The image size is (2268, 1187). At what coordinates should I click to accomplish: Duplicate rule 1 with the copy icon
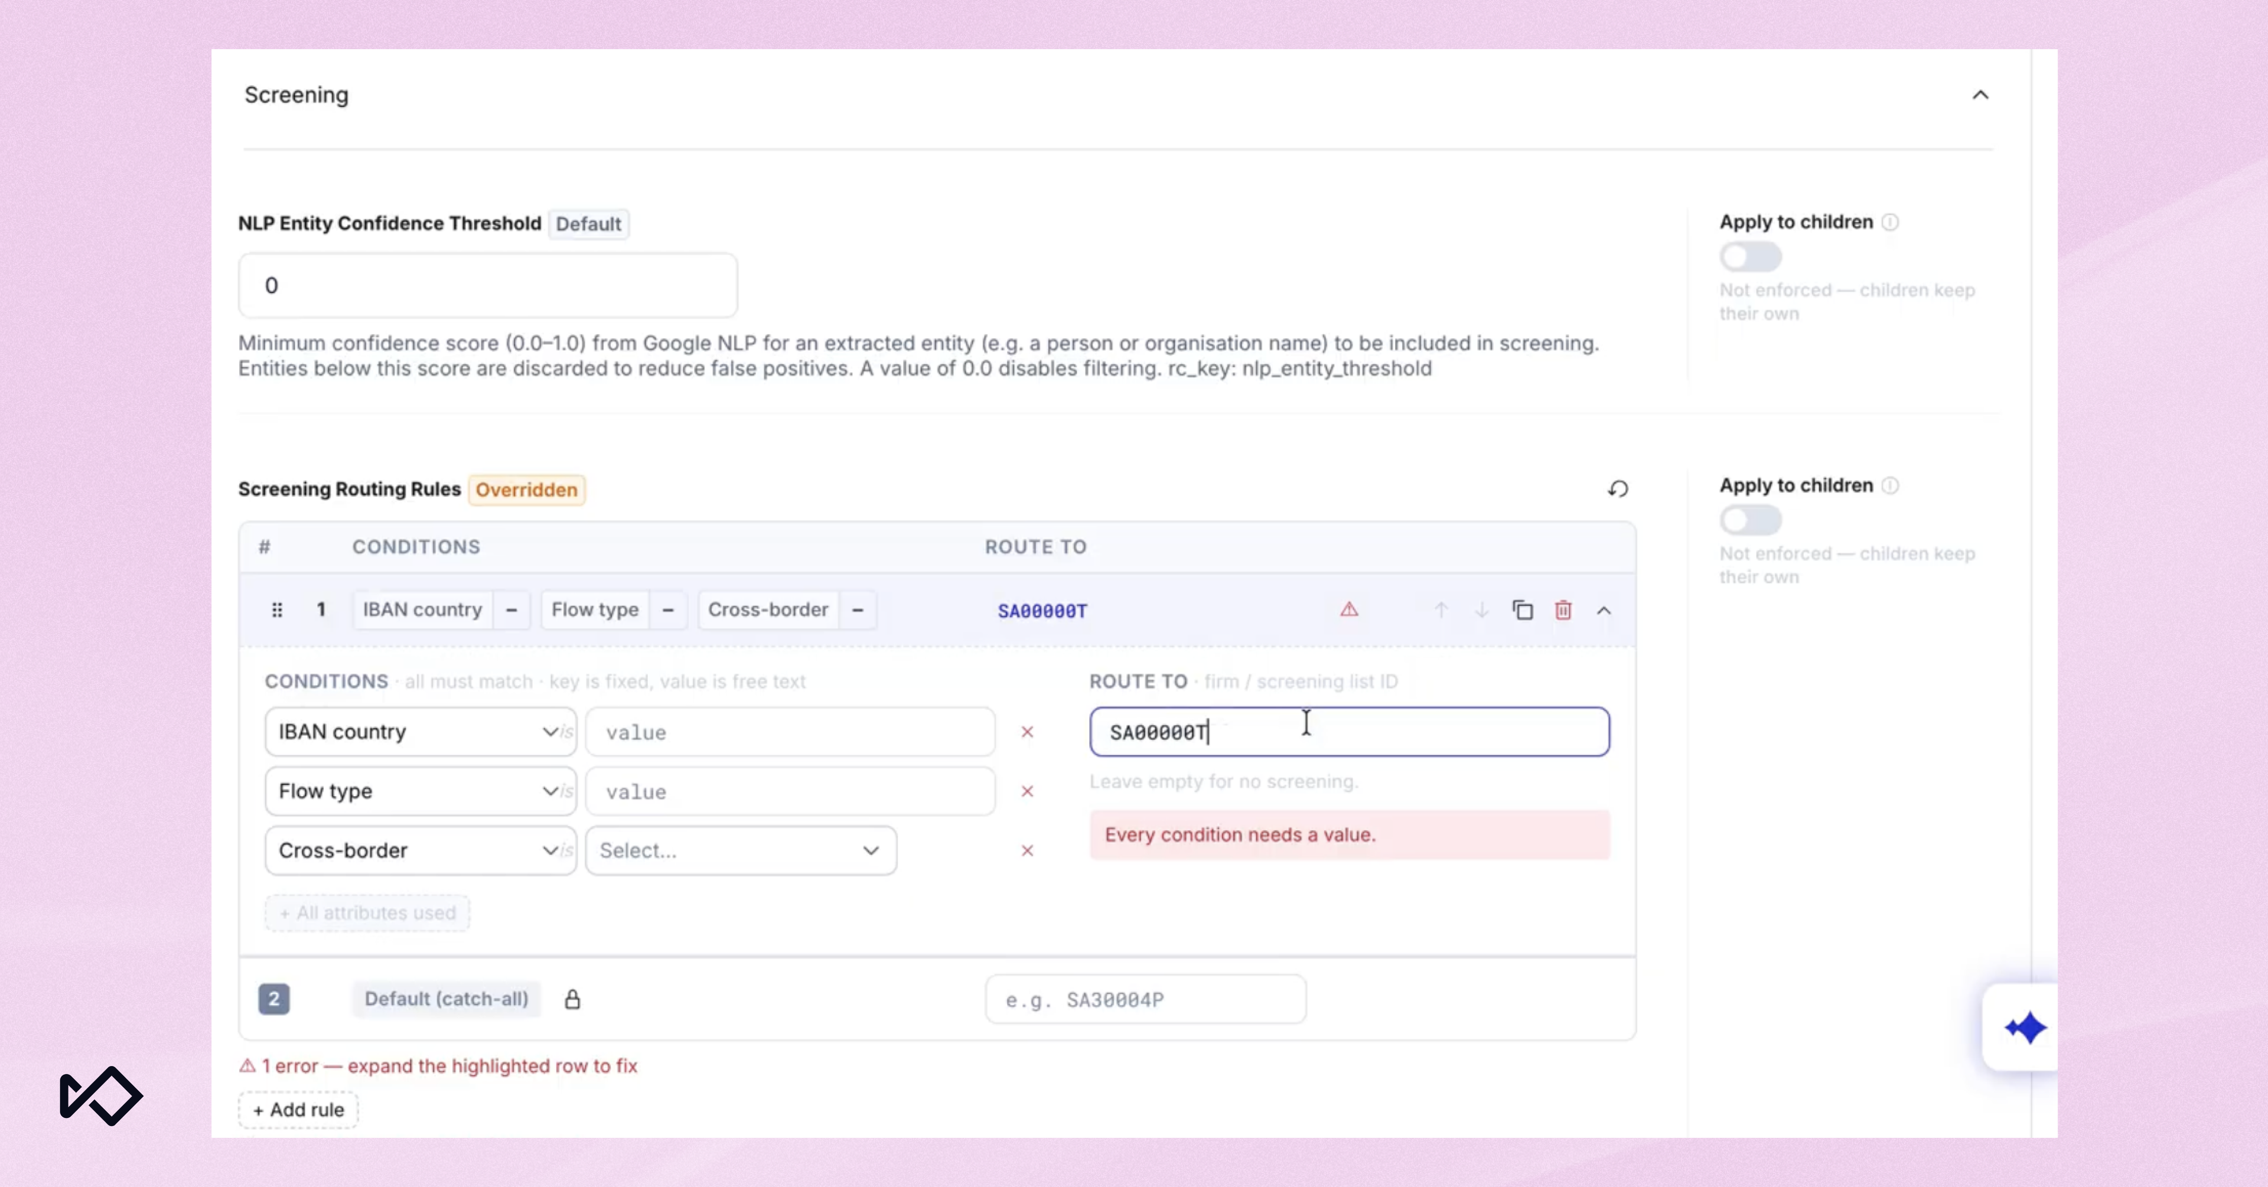[1522, 609]
